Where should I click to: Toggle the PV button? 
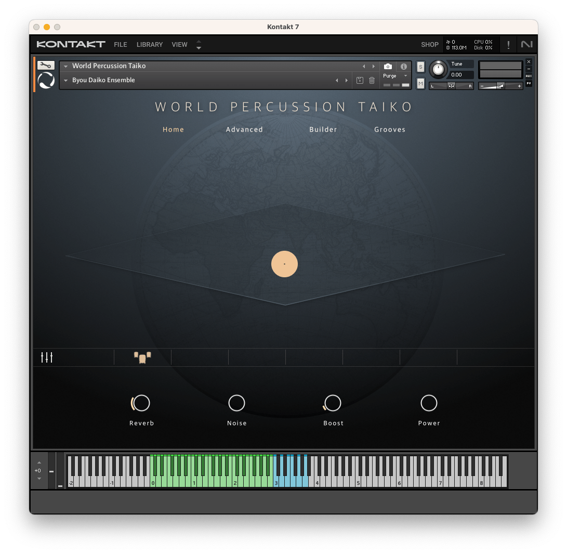(529, 83)
